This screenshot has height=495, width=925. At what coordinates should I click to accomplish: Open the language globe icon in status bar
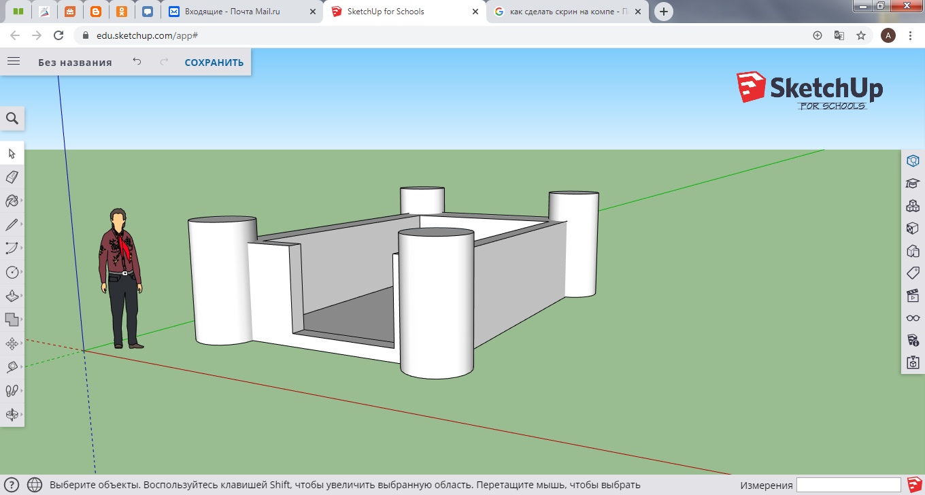coord(35,485)
